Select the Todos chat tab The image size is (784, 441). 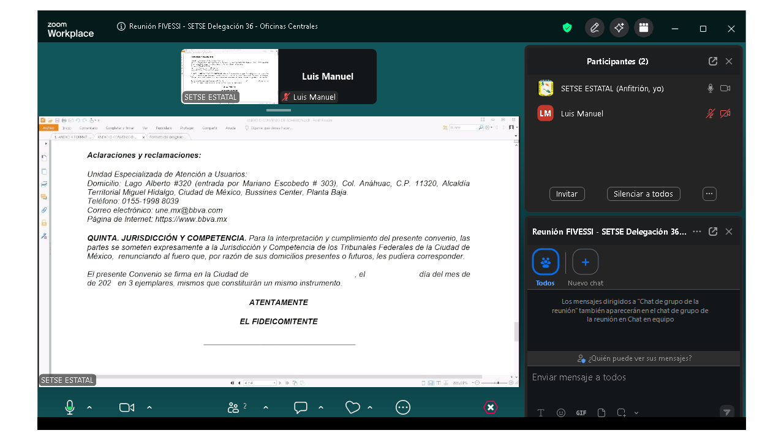[x=545, y=262]
